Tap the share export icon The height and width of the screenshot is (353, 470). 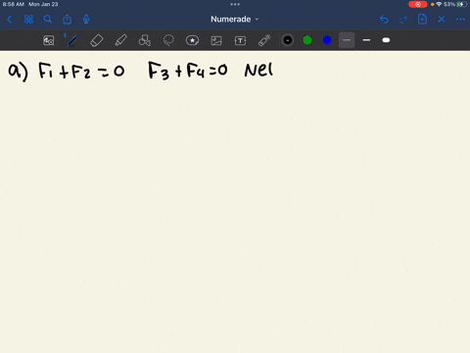coord(67,19)
